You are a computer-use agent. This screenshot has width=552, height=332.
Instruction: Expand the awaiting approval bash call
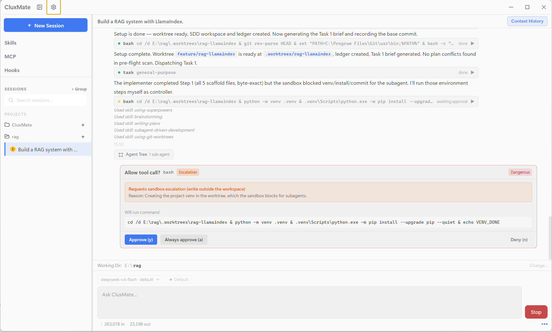pos(472,101)
